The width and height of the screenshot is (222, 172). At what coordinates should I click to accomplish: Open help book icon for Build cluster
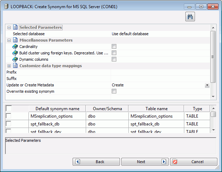coord(15,53)
